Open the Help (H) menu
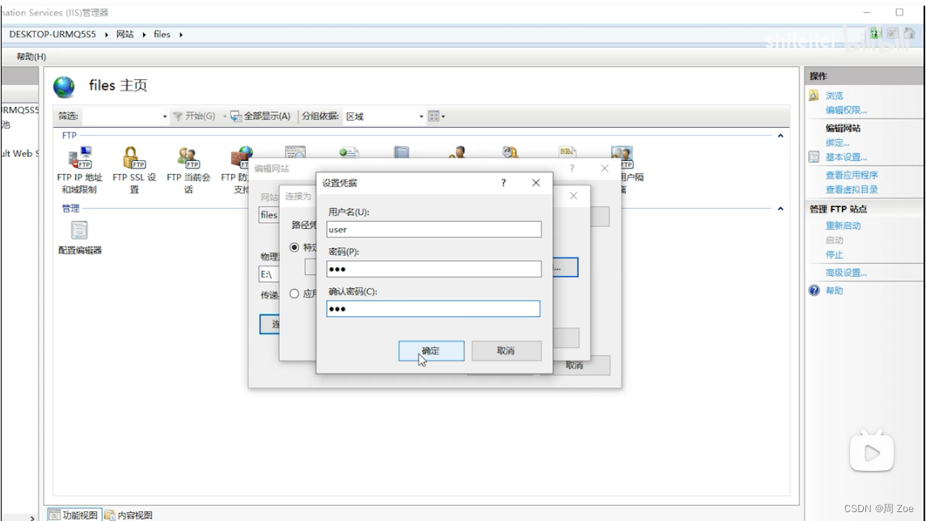 (32, 57)
